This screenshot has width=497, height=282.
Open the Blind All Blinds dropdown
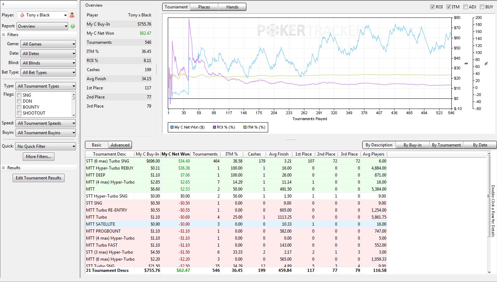pos(48,63)
